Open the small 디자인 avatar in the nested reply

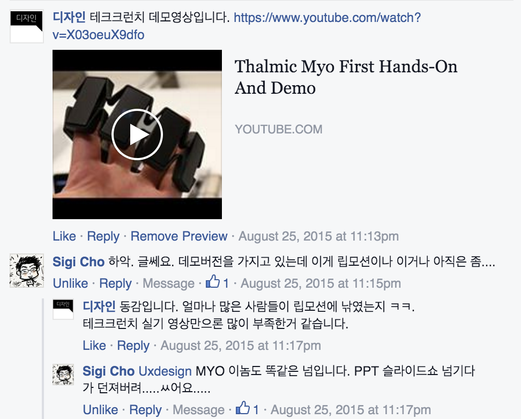63,309
